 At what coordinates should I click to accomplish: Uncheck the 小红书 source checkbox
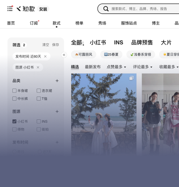tap(14, 121)
